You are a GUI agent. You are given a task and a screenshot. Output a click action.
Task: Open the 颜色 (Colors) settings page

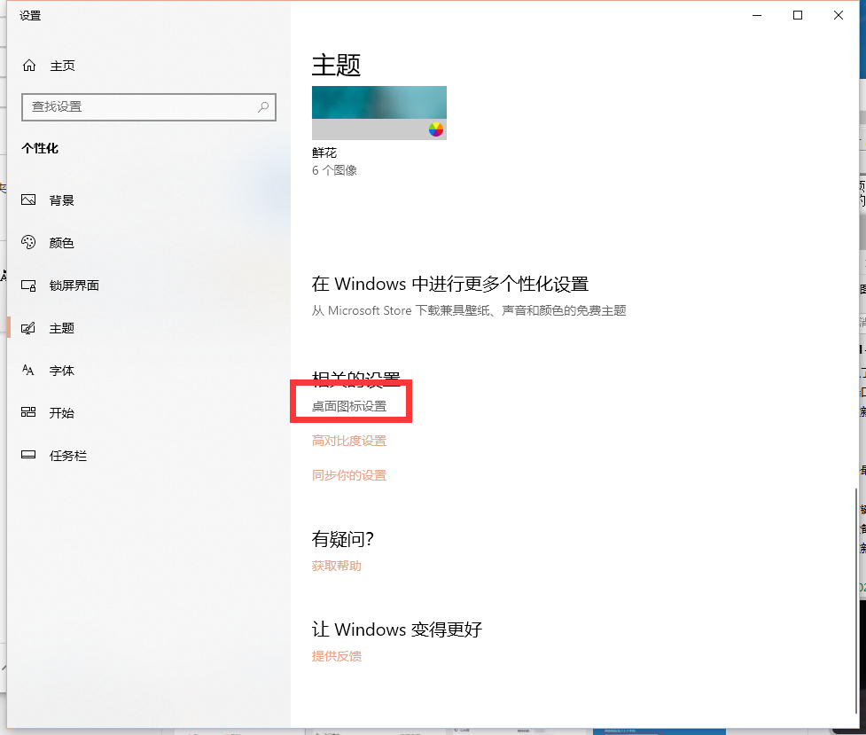pos(62,242)
